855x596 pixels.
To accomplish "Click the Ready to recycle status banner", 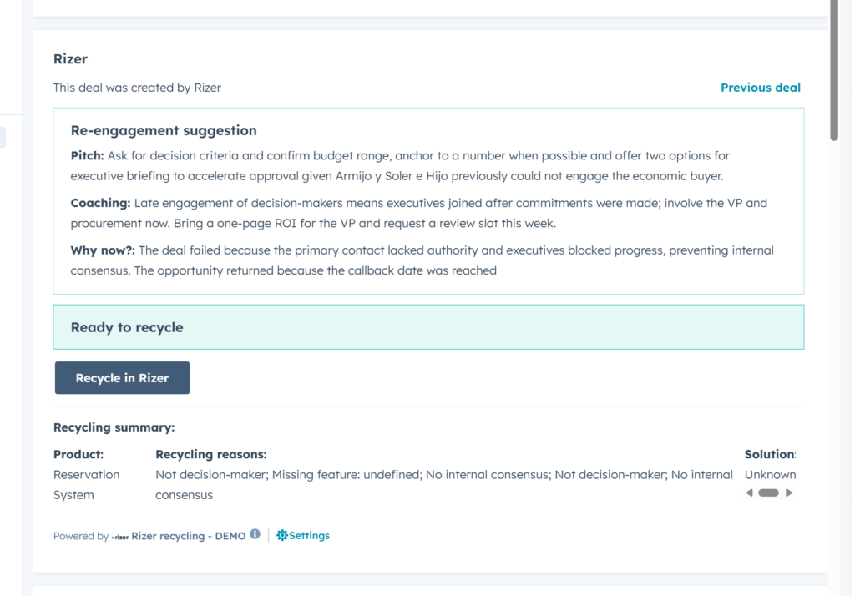I will [x=428, y=327].
